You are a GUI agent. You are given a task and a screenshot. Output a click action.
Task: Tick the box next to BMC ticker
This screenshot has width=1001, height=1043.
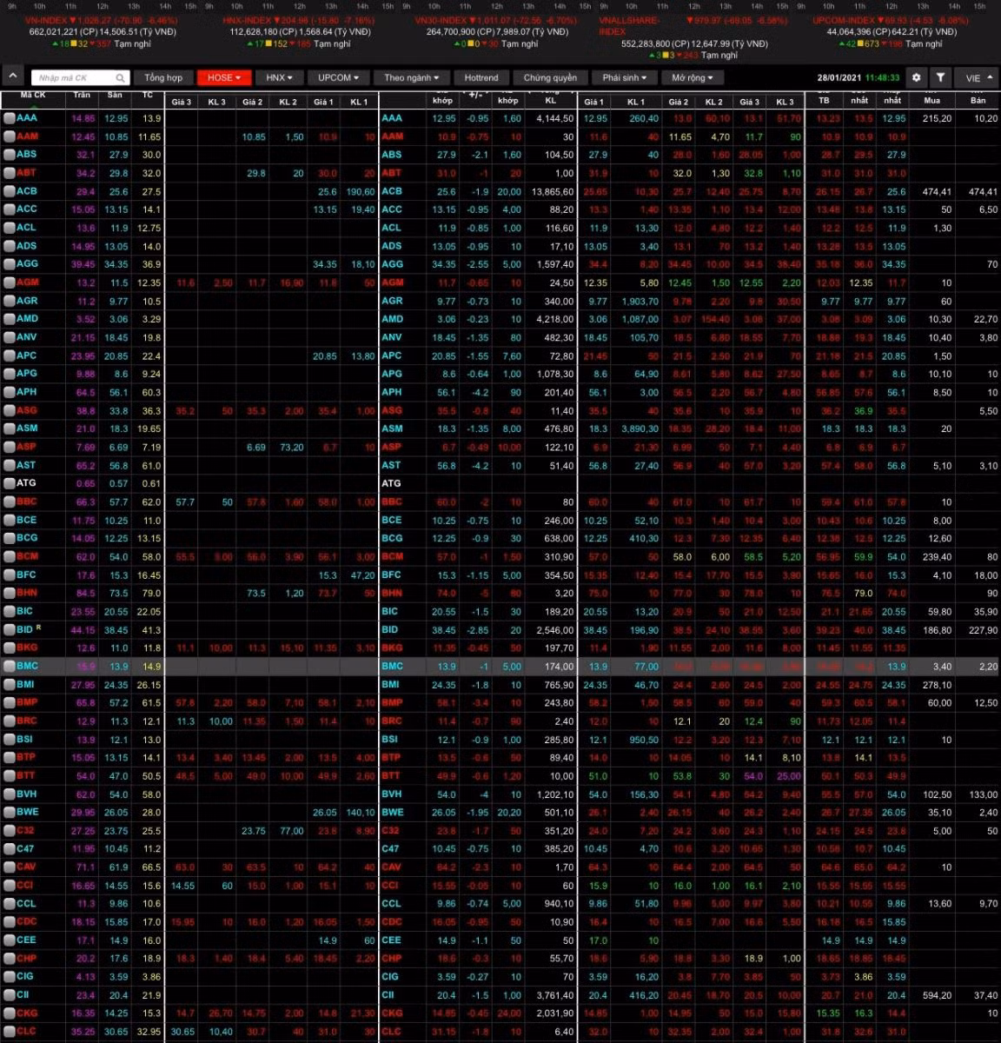[x=9, y=667]
